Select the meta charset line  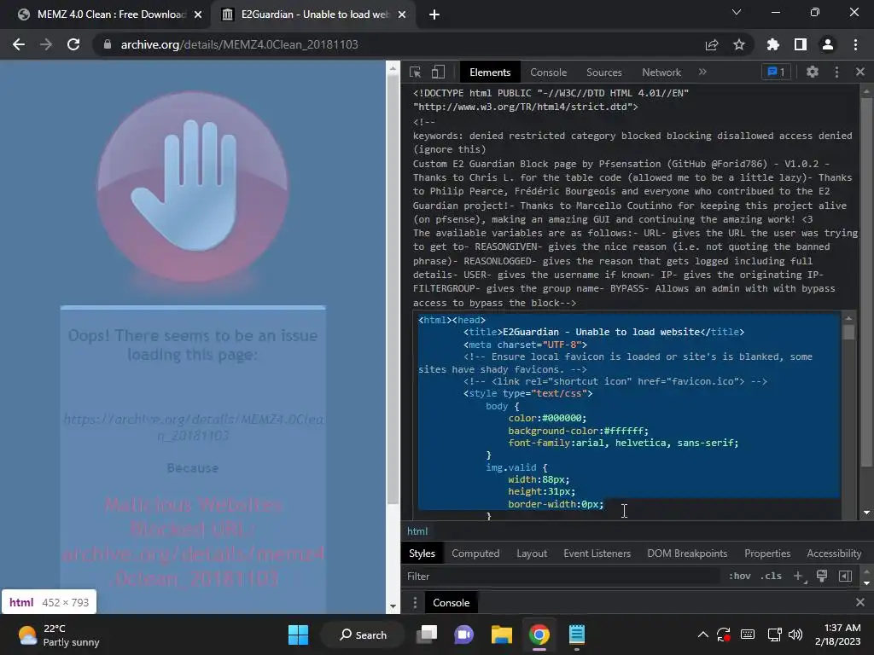525,345
